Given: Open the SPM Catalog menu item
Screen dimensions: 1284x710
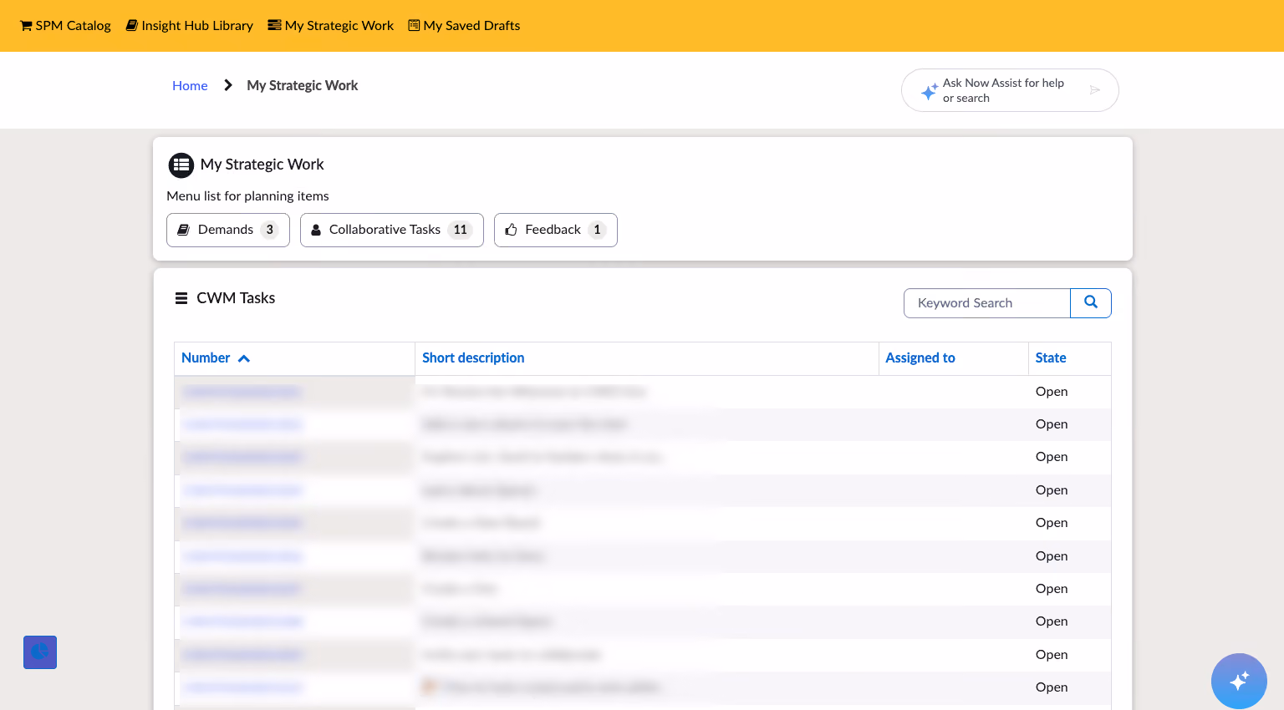Looking at the screenshot, I should pyautogui.click(x=65, y=26).
